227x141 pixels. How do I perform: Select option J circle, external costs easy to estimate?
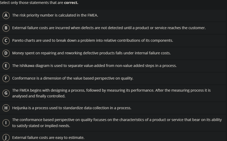6,138
